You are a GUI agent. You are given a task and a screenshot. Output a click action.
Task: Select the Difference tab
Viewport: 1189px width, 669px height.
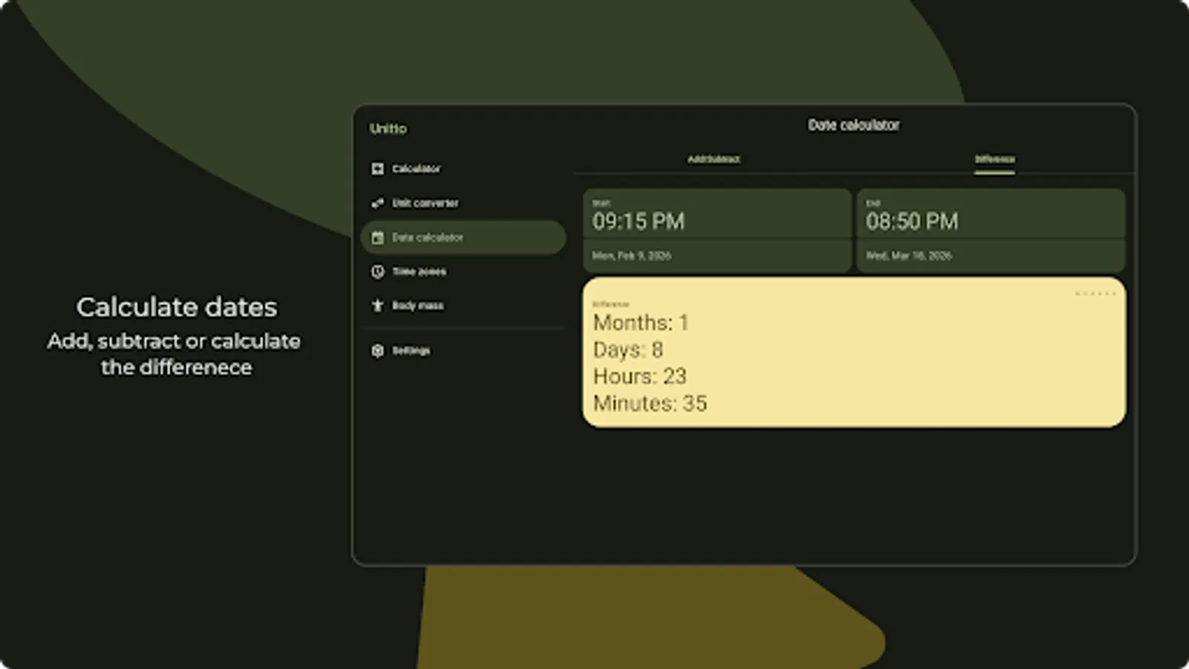coord(994,159)
